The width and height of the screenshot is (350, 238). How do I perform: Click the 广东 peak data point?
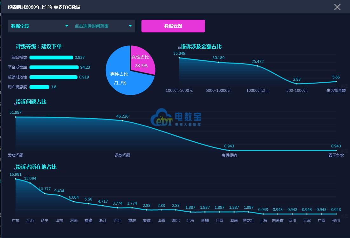click(15, 179)
